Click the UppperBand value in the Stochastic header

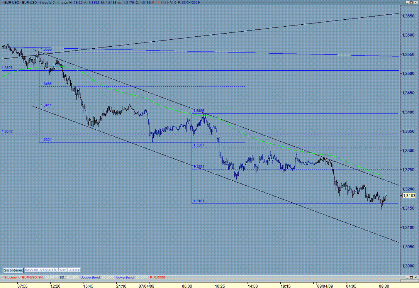tap(108, 277)
